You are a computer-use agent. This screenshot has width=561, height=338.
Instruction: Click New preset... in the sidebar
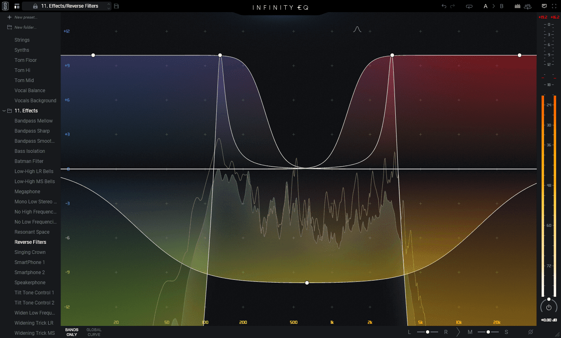26,17
